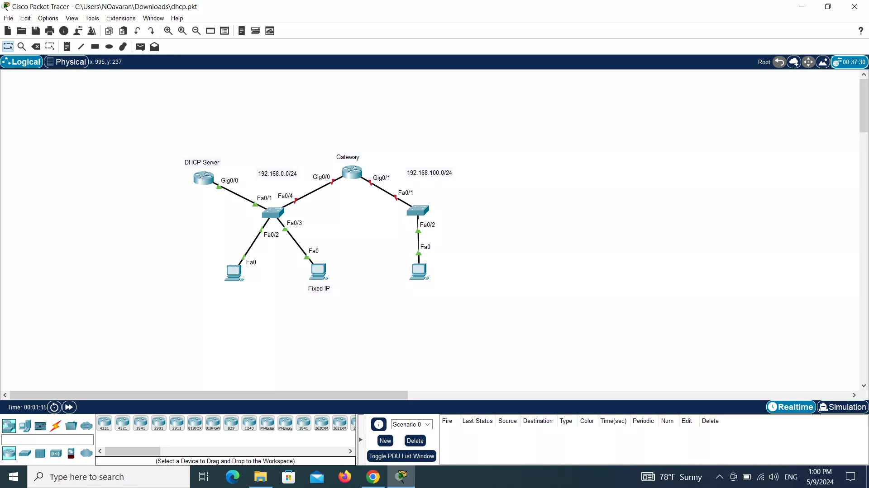
Task: Open the Scenario 0 dropdown
Action: tap(411, 424)
